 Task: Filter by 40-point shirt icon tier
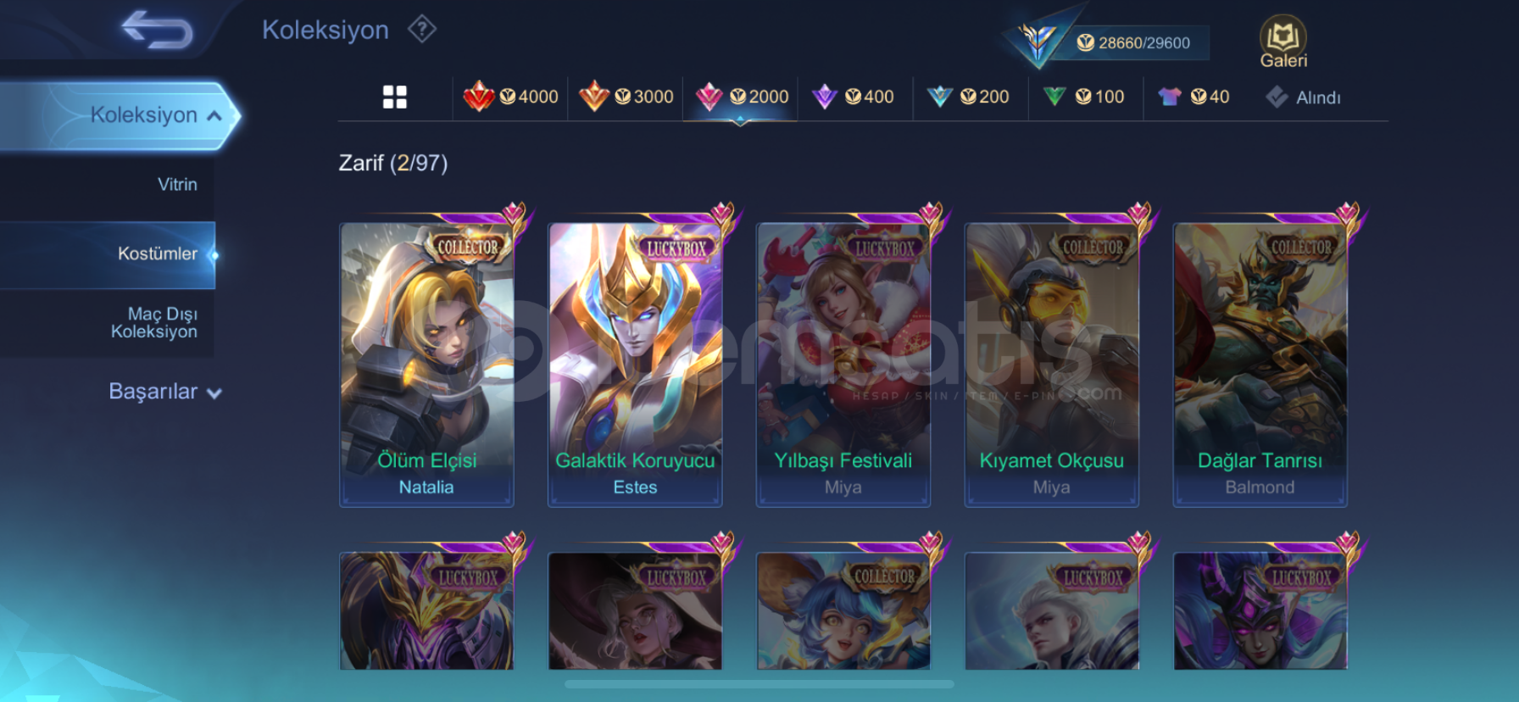click(x=1194, y=97)
